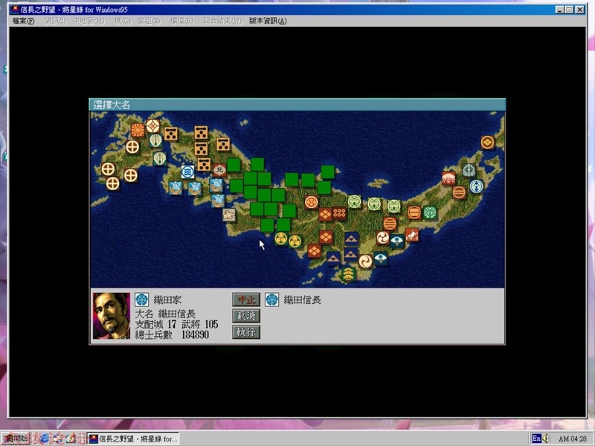This screenshot has width=595, height=446.
Task: Click the AM 04:28 clock
Action: point(572,439)
